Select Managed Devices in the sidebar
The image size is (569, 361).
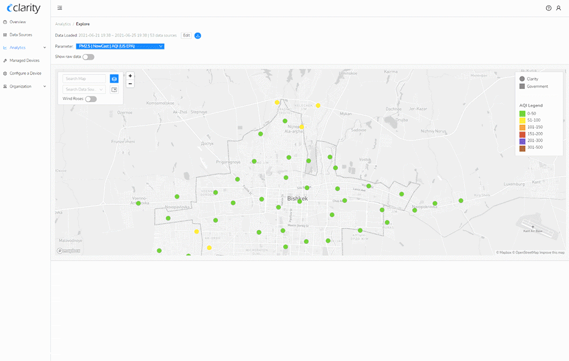coord(25,60)
